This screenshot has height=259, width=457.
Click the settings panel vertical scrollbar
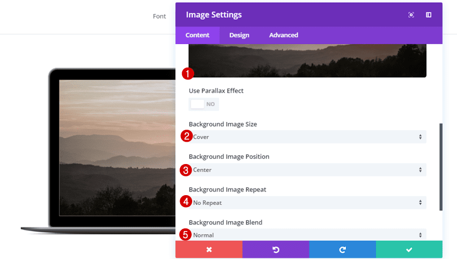[x=441, y=167]
